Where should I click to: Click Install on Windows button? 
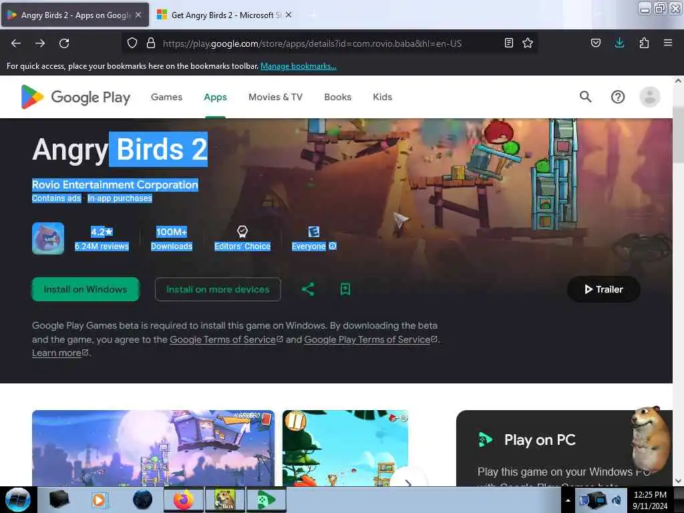coord(85,289)
